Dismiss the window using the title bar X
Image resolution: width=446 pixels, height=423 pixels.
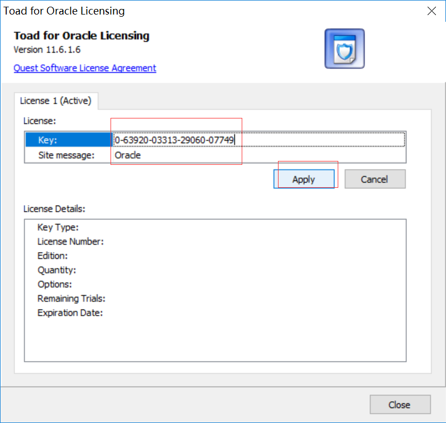coord(431,11)
